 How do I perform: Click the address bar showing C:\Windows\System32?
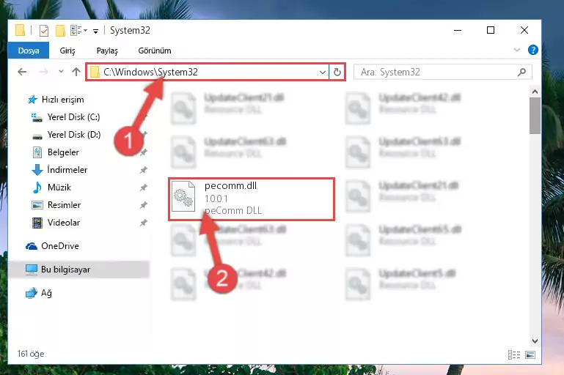207,73
